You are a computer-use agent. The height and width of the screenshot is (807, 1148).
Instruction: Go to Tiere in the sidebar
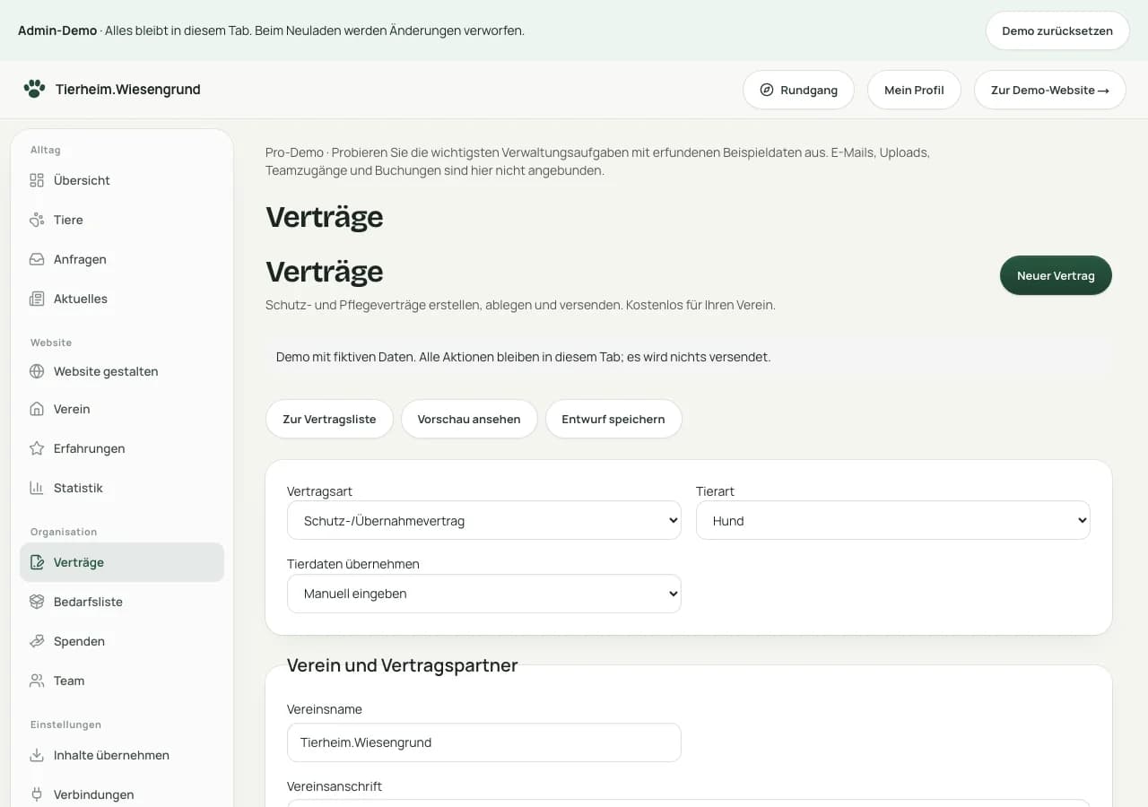click(122, 220)
